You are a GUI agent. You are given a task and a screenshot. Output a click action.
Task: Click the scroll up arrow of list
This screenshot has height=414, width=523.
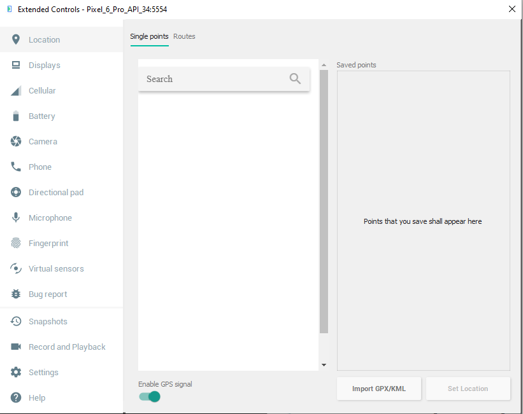tap(324, 65)
